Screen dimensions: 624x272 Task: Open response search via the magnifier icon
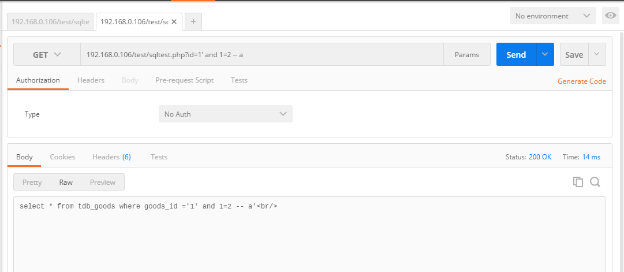595,182
